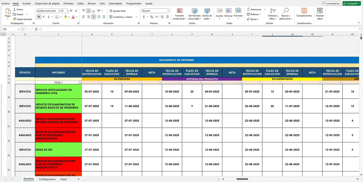Open the Archivo tab

[x=6, y=3]
